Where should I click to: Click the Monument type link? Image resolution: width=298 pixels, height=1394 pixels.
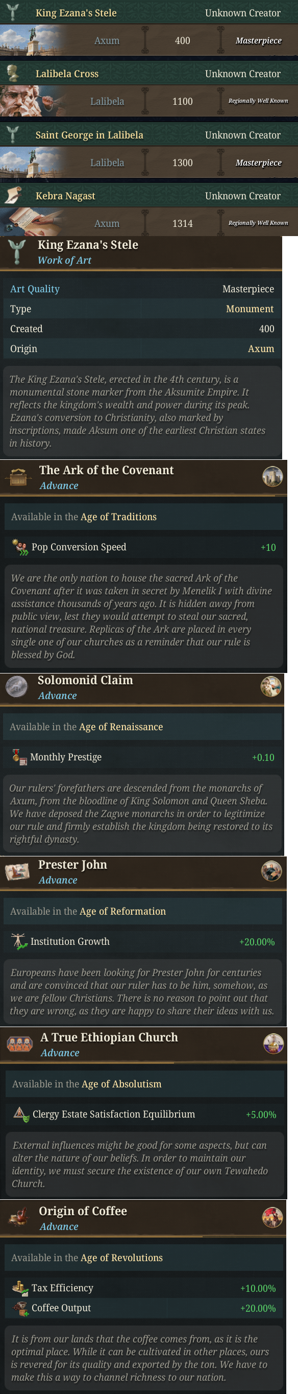[x=250, y=309]
